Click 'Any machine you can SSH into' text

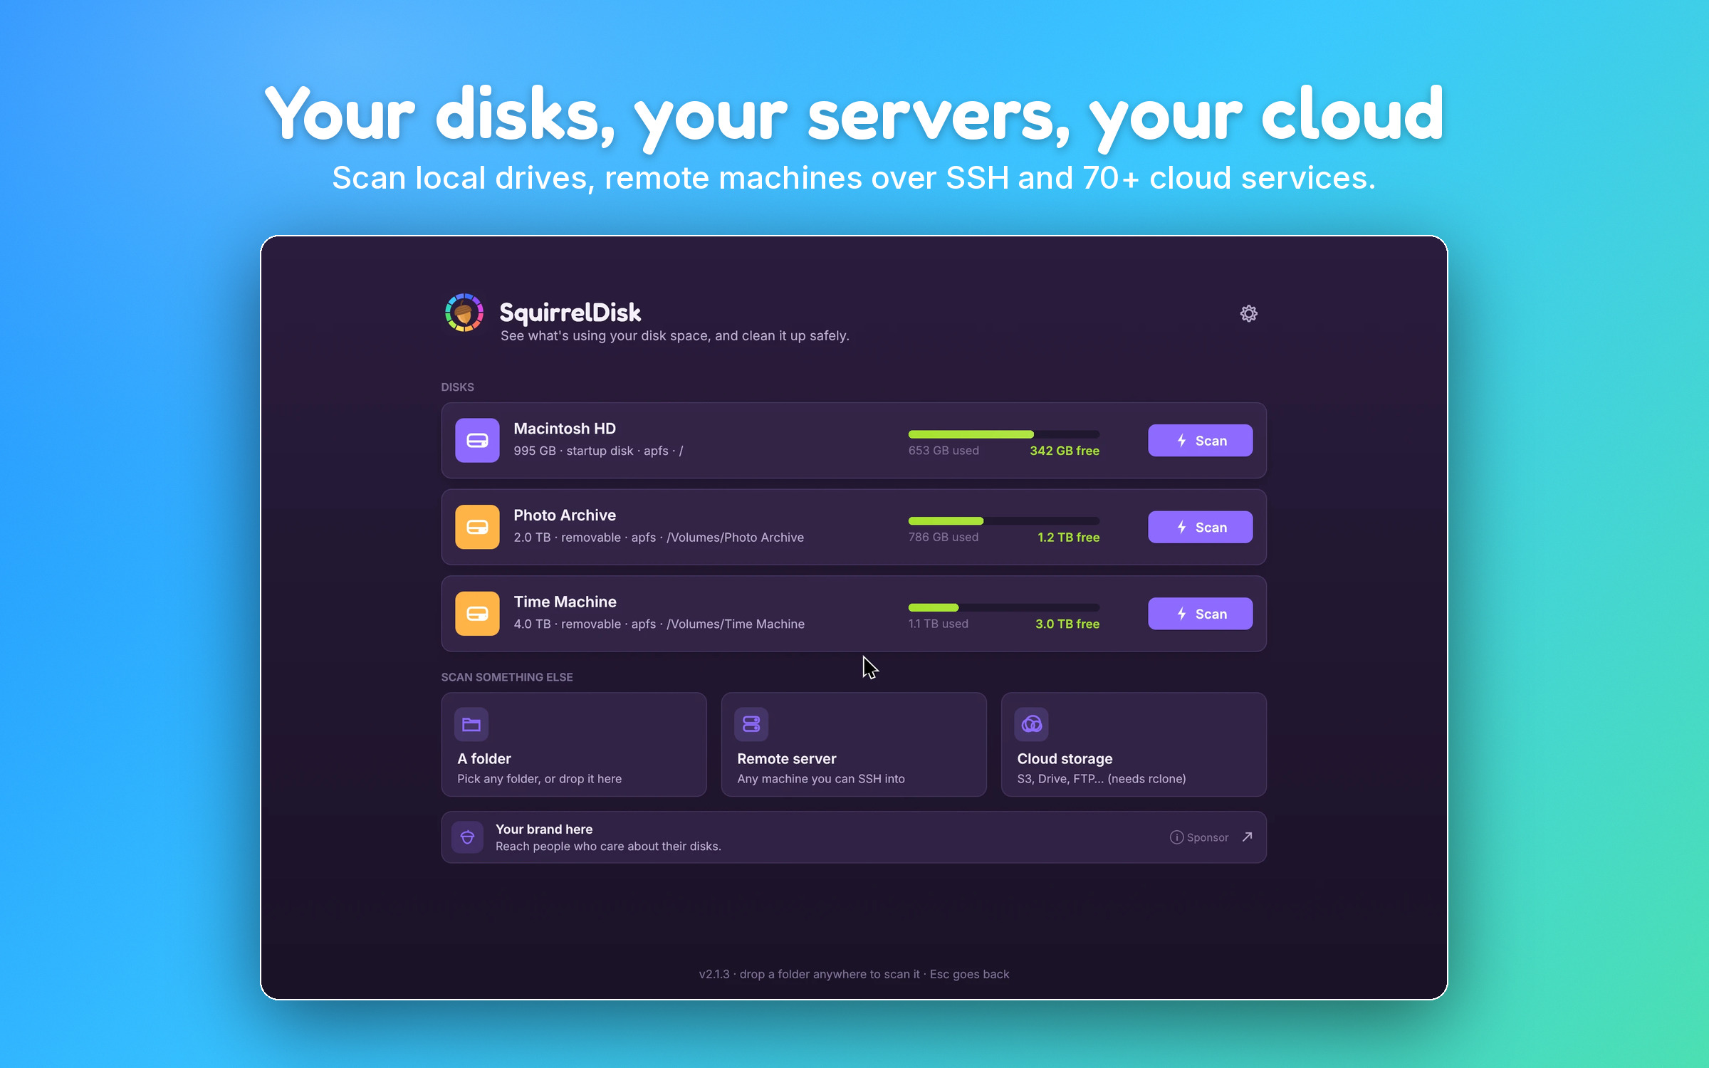[x=821, y=779]
